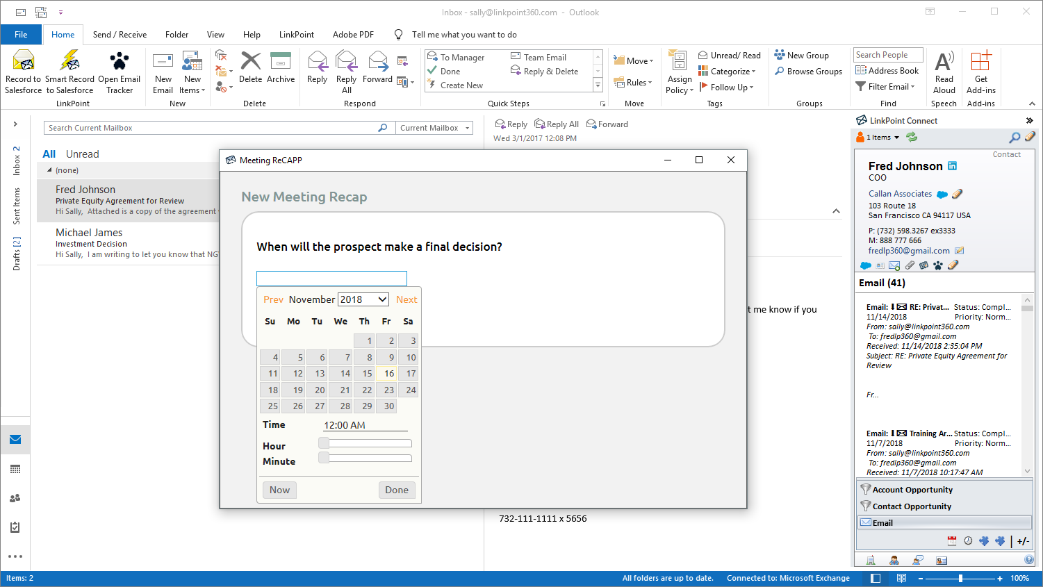This screenshot has height=587, width=1043.
Task: Click Get Add-ins icon
Action: point(980,61)
